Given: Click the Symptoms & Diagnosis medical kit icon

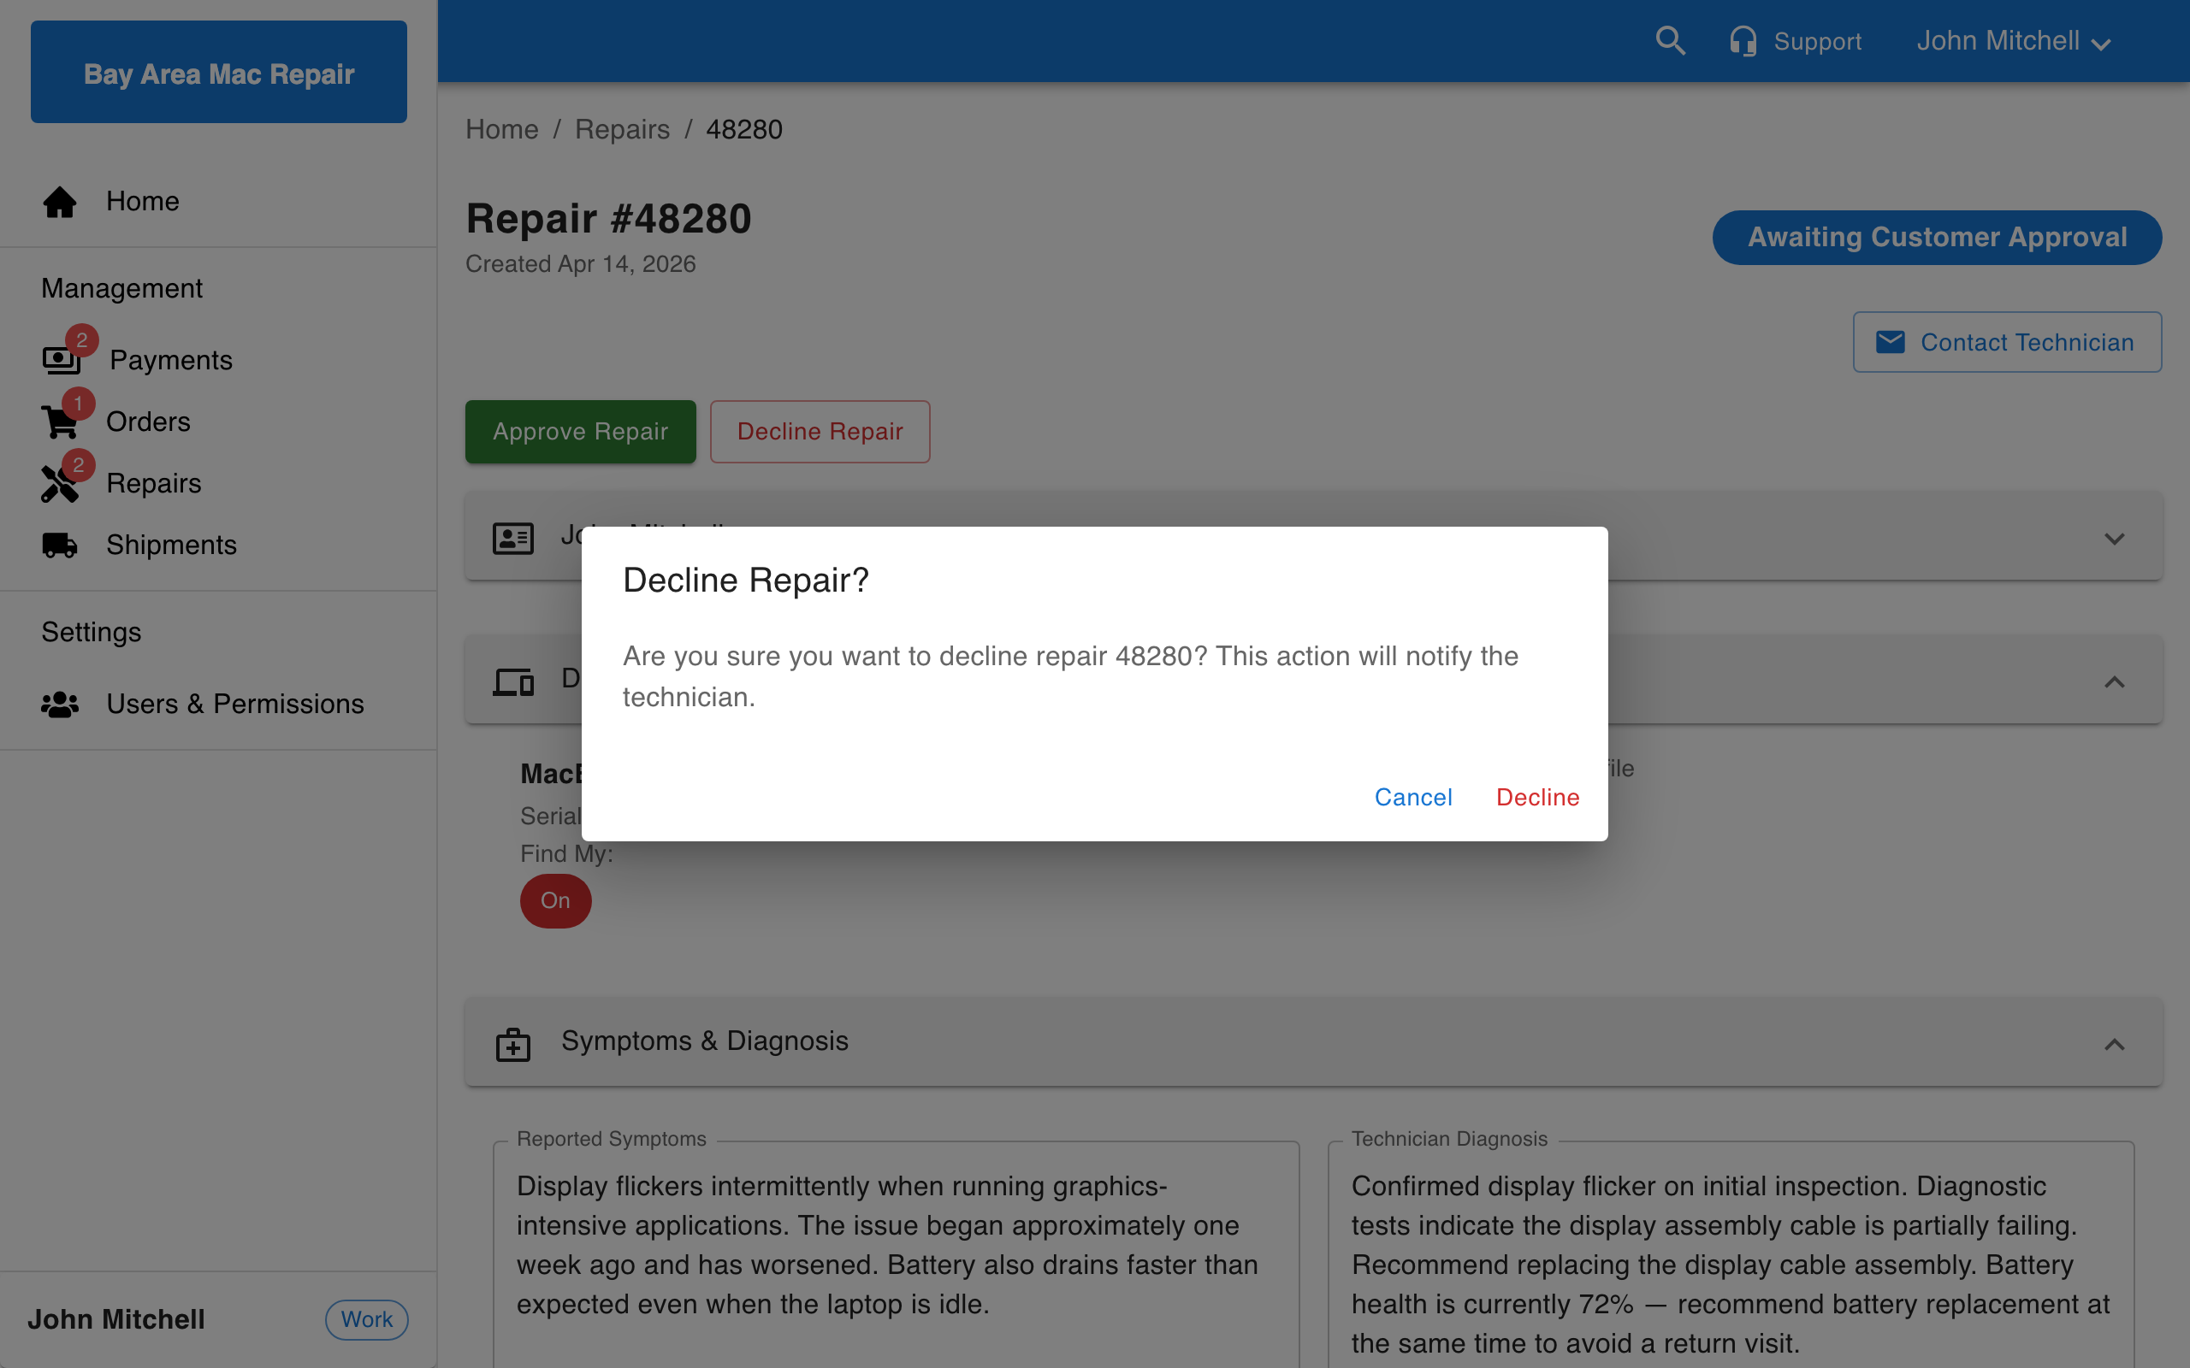Looking at the screenshot, I should [513, 1044].
